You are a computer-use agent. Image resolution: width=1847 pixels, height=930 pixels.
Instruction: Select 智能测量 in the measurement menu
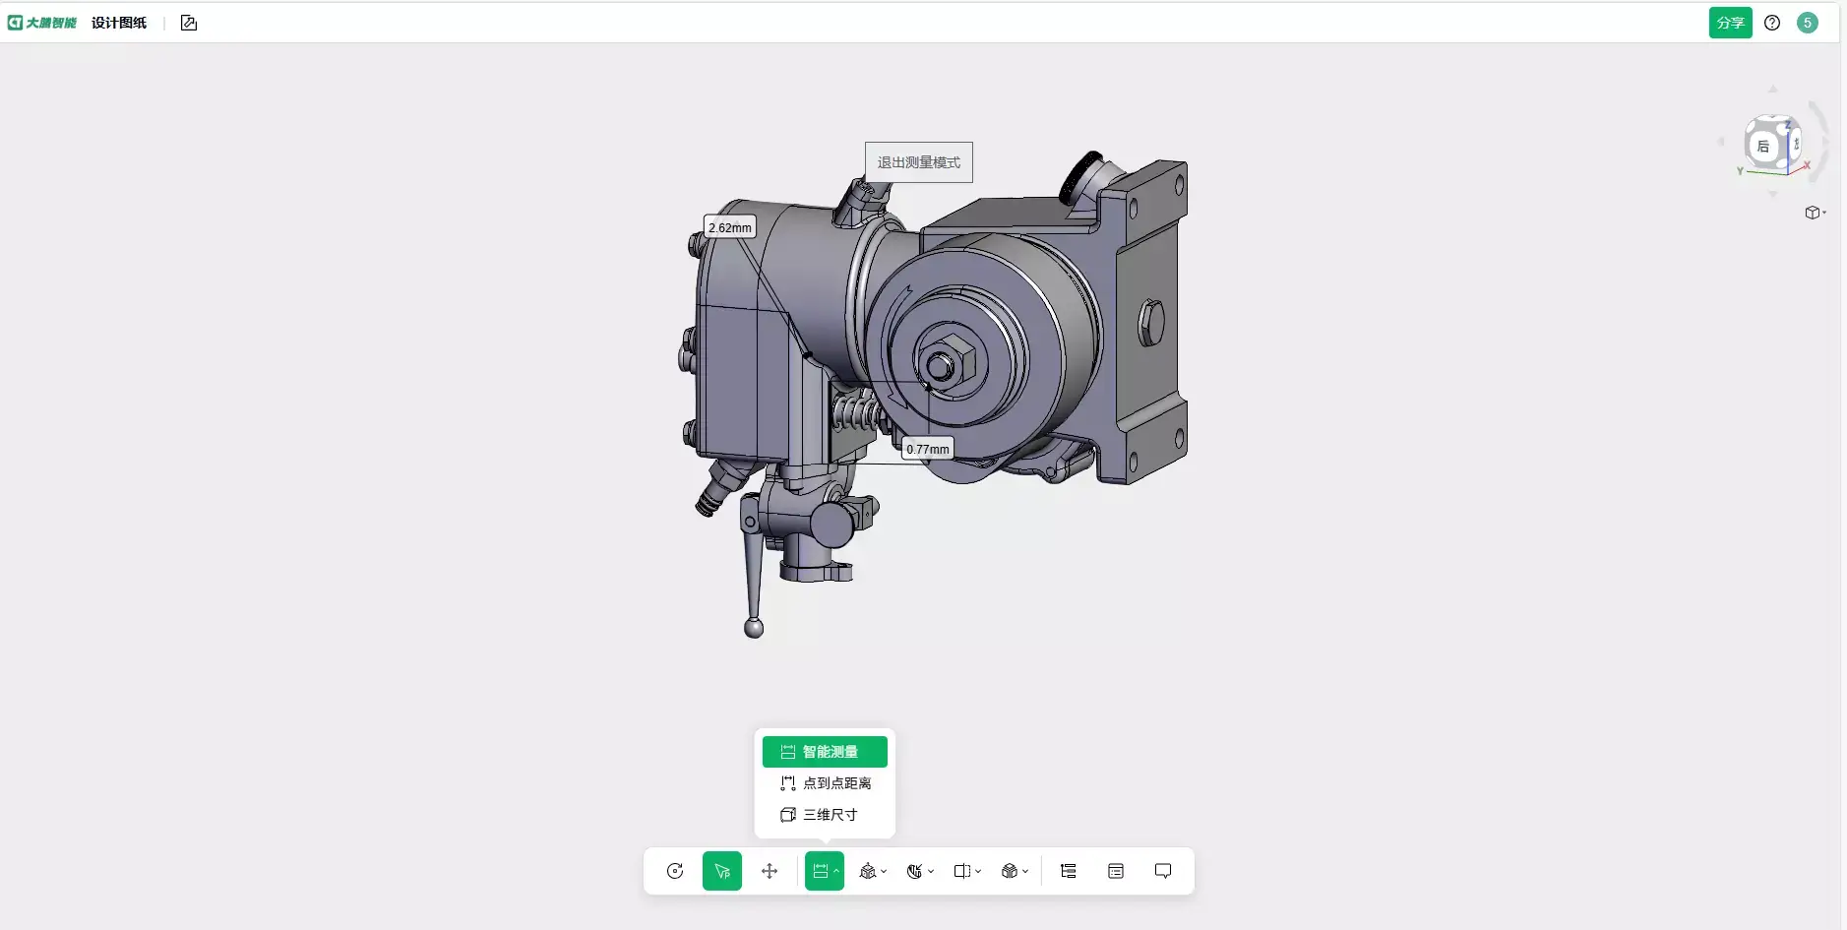click(825, 751)
